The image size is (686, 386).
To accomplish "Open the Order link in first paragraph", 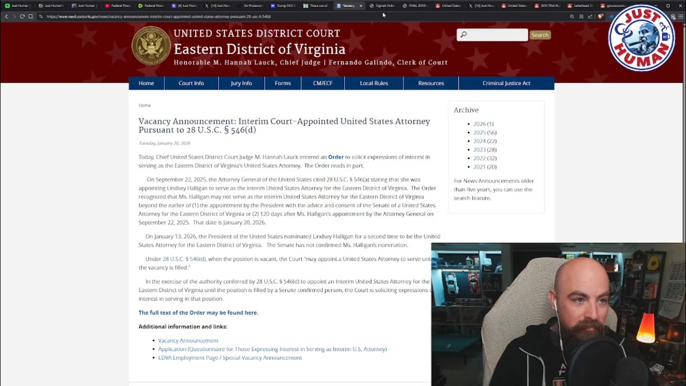I will [336, 157].
